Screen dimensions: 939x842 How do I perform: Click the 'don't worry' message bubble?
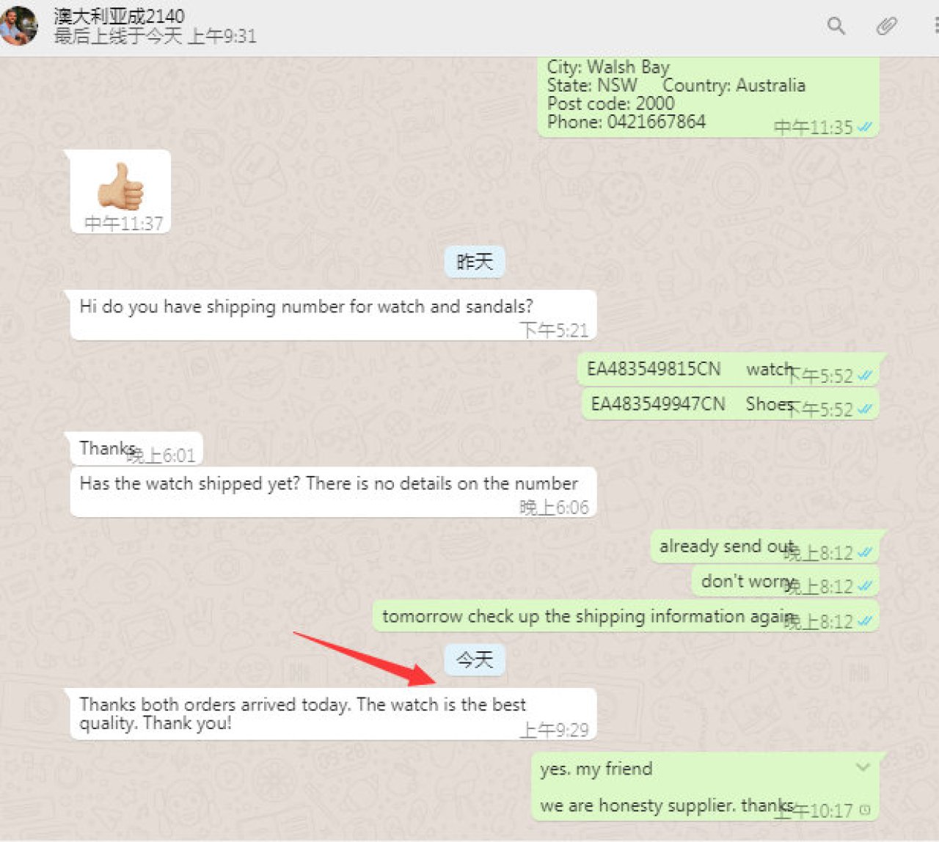point(785,582)
